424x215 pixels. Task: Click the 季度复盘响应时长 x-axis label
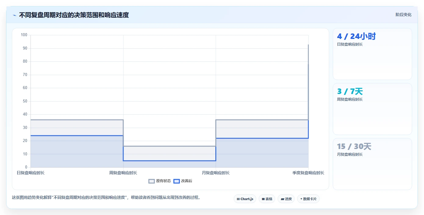click(x=308, y=173)
